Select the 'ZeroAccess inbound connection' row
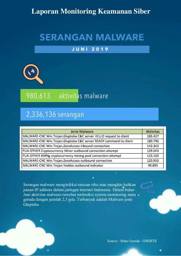This screenshot has height=256, width=181. coord(92,146)
